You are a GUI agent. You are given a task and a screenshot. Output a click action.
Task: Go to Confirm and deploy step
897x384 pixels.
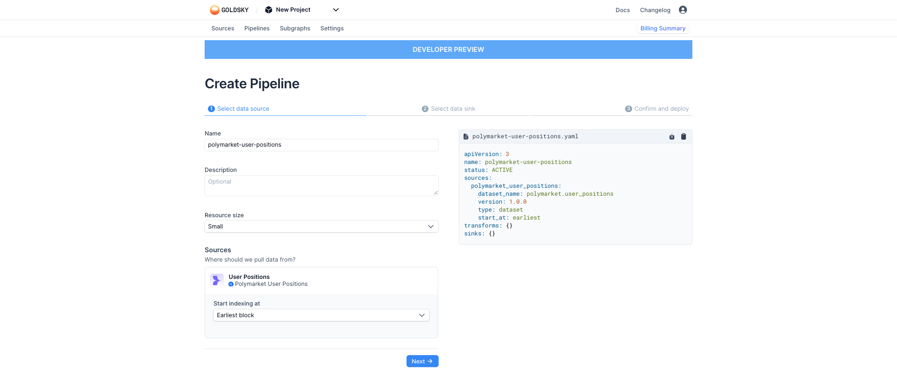[657, 109]
